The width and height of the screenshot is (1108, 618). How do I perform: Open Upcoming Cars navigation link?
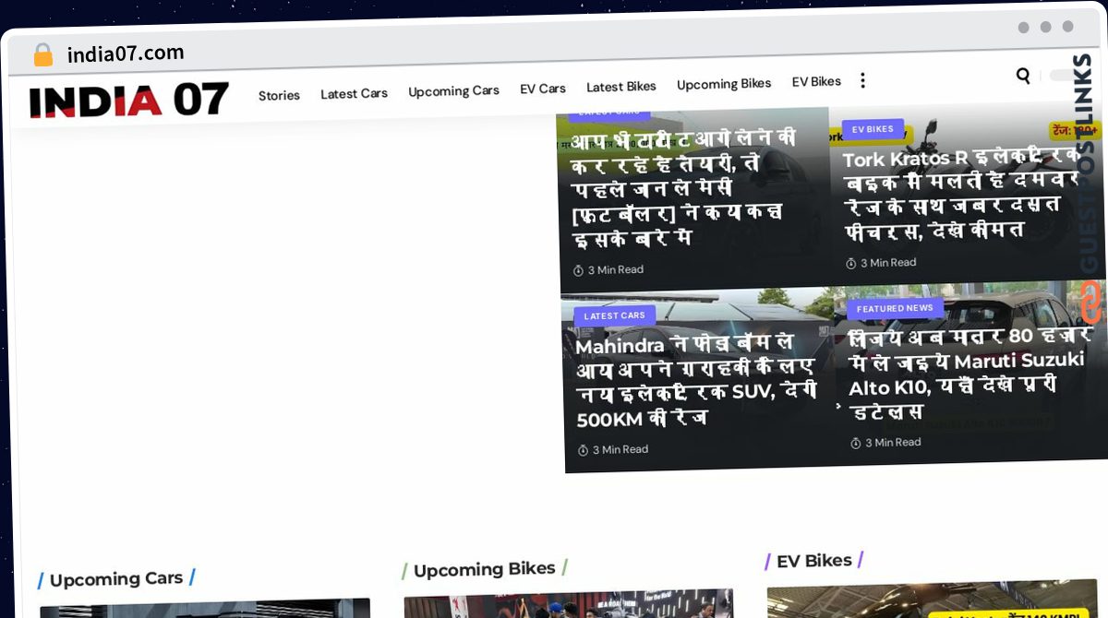pos(453,91)
